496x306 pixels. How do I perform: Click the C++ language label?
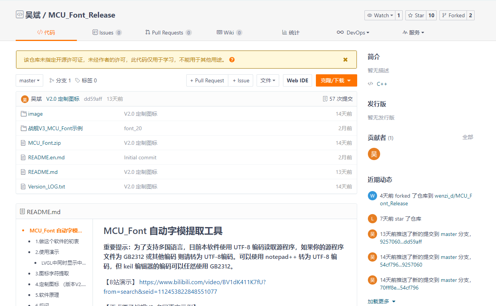click(x=382, y=84)
